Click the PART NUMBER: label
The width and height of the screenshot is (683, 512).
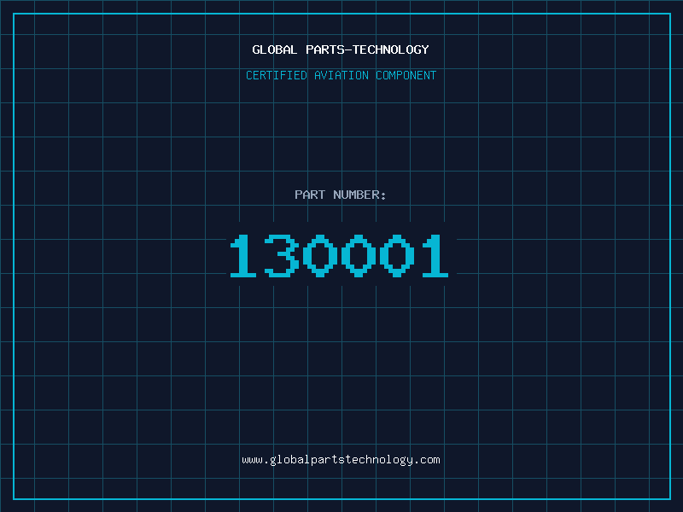point(341,195)
